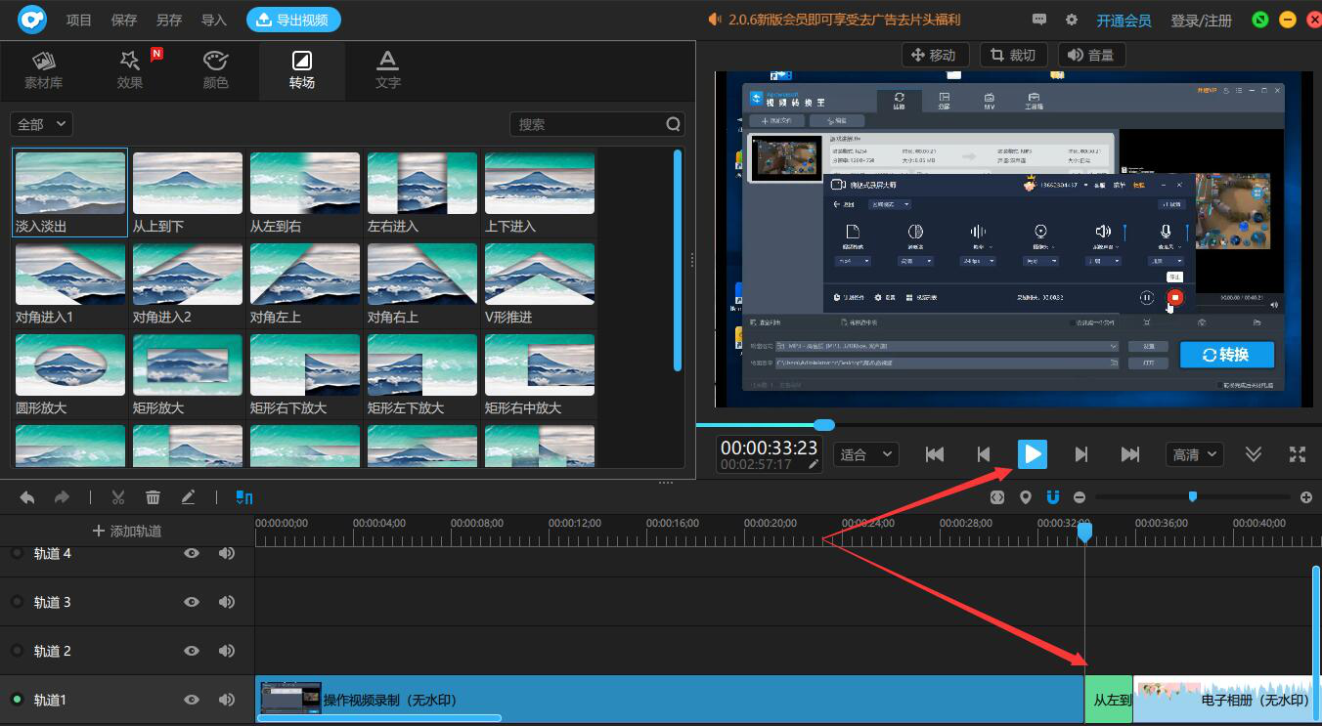Enter fullscreen preview mode
The width and height of the screenshot is (1322, 726).
1298,454
